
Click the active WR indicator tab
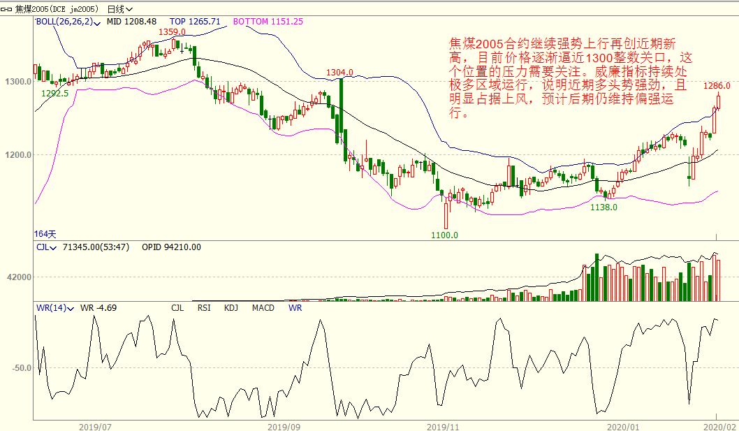tap(295, 307)
